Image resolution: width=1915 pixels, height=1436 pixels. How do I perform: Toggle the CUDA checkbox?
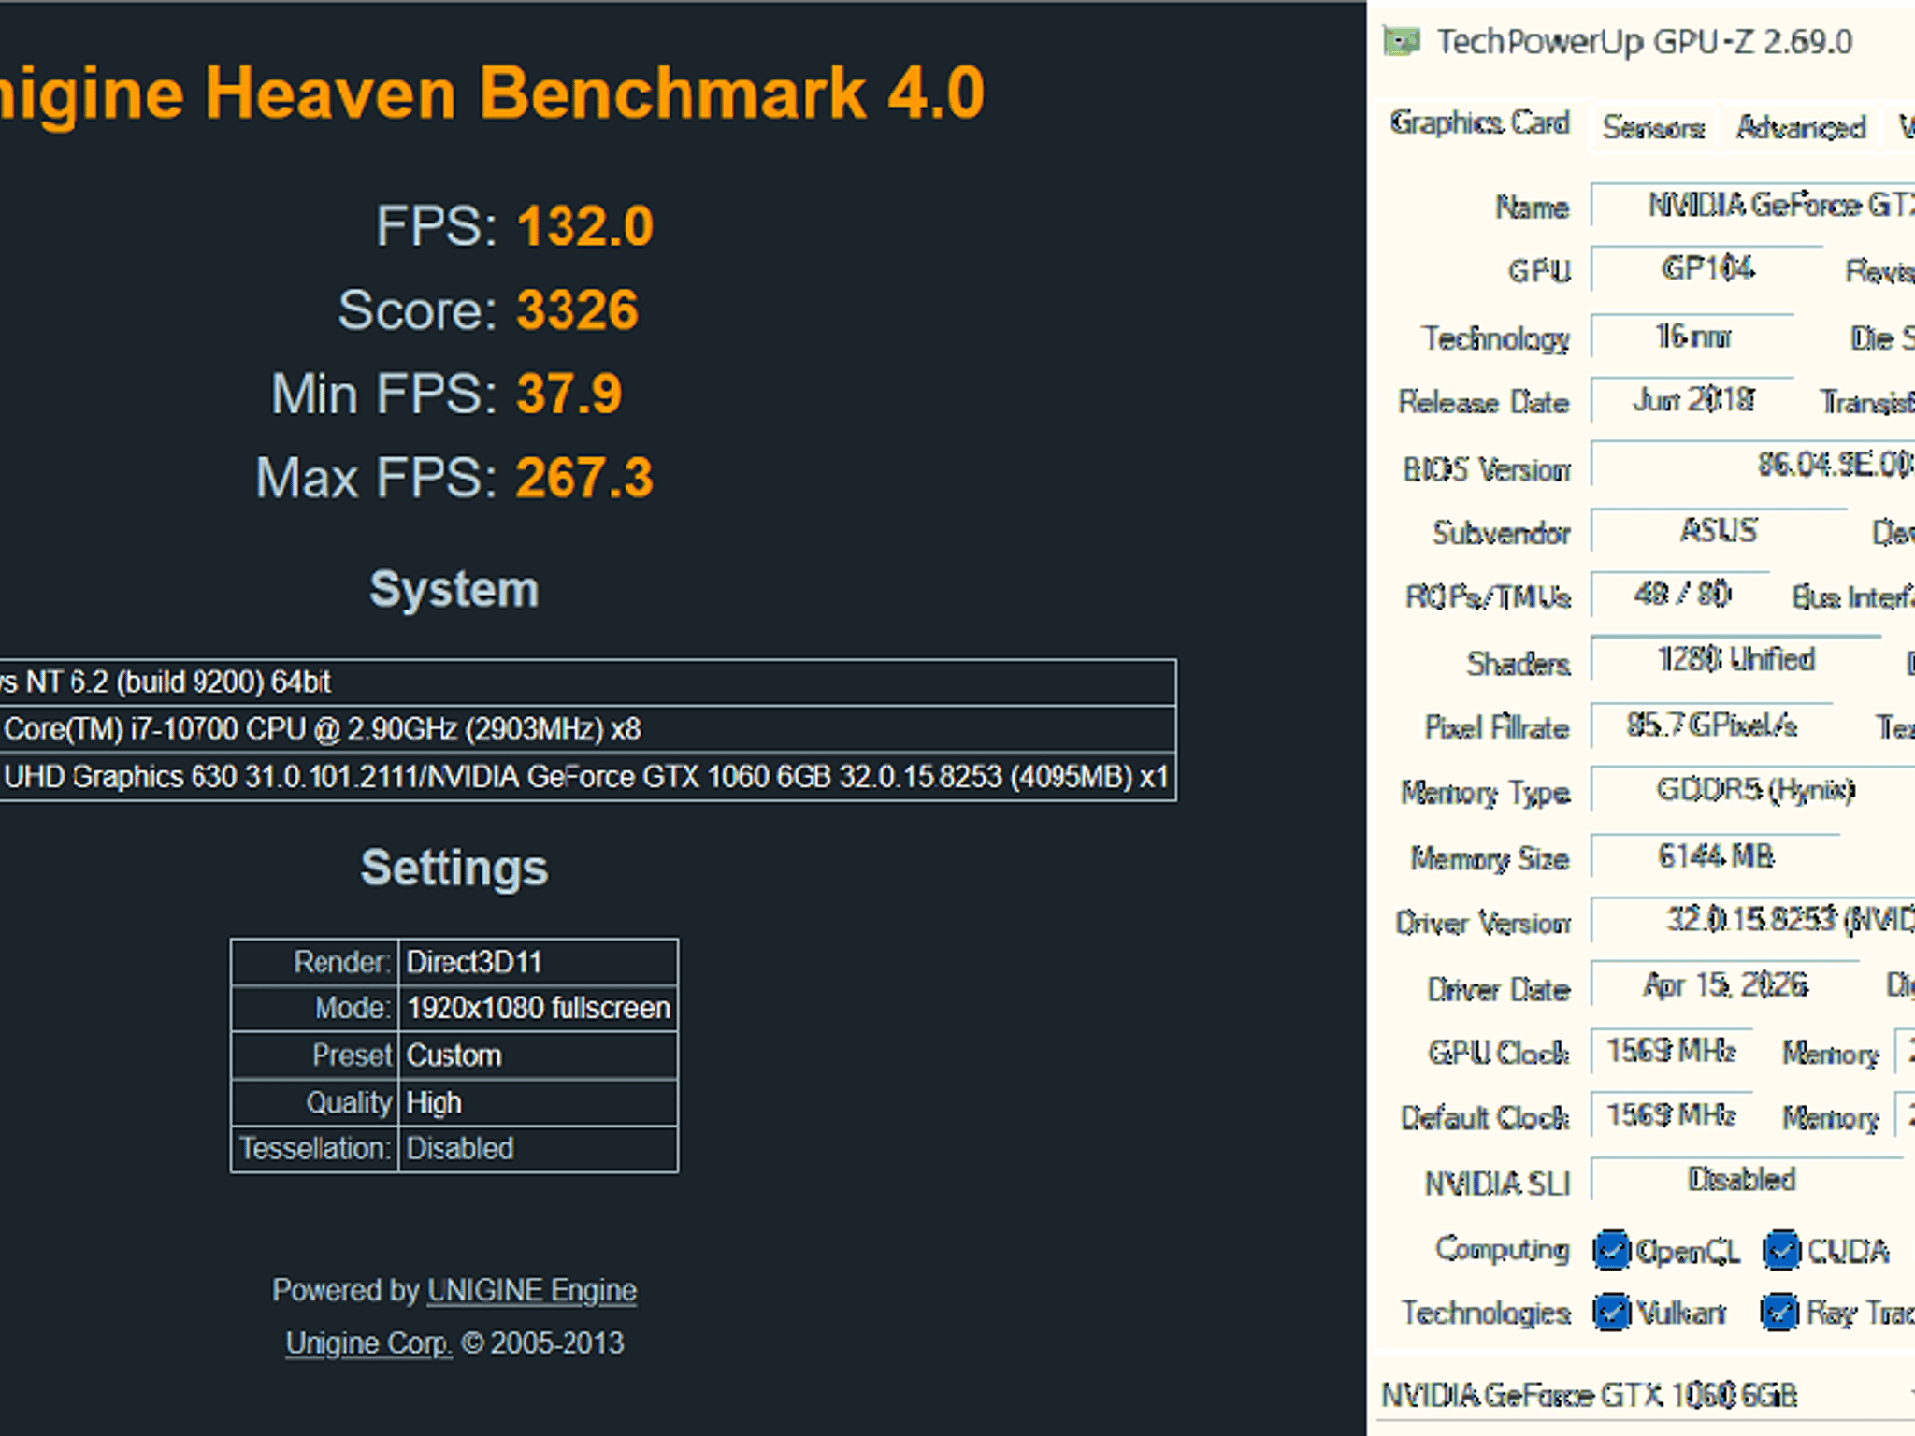(1781, 1251)
